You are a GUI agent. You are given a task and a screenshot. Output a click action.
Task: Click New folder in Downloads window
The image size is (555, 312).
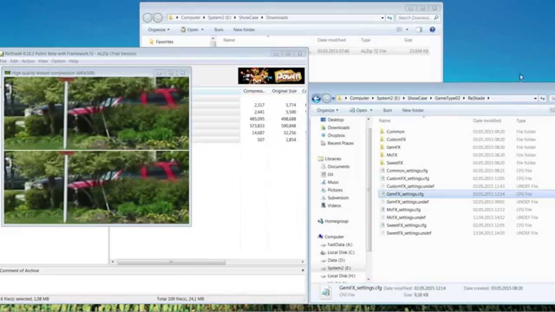(x=244, y=30)
